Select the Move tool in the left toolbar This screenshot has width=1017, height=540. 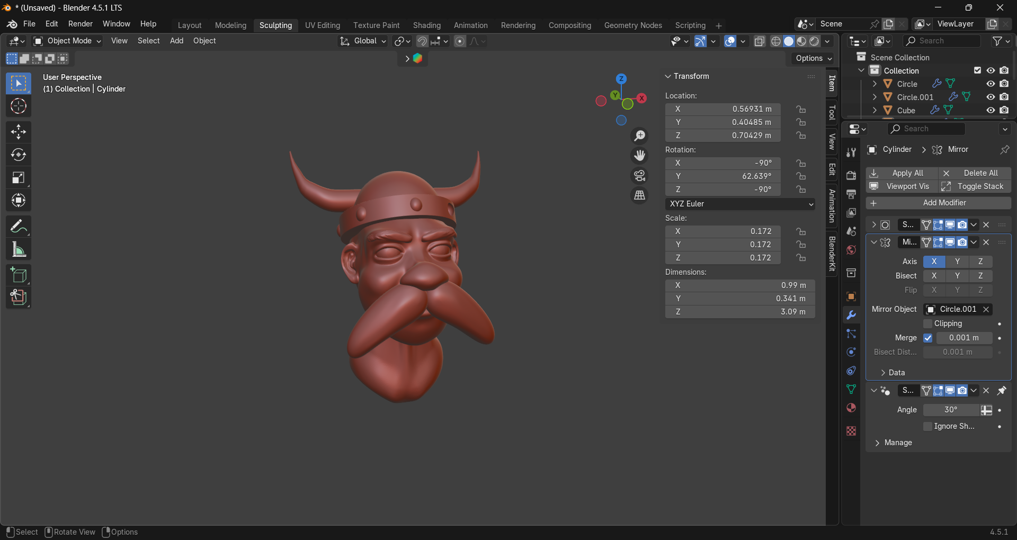click(x=19, y=132)
